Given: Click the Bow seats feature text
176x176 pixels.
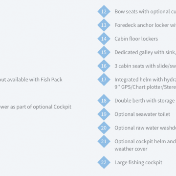Looking at the screenshot, I should [x=145, y=12].
